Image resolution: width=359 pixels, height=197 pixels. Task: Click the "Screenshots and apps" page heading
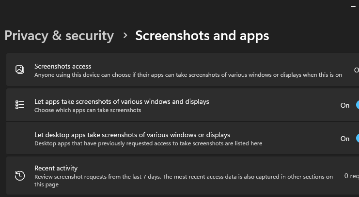(202, 35)
